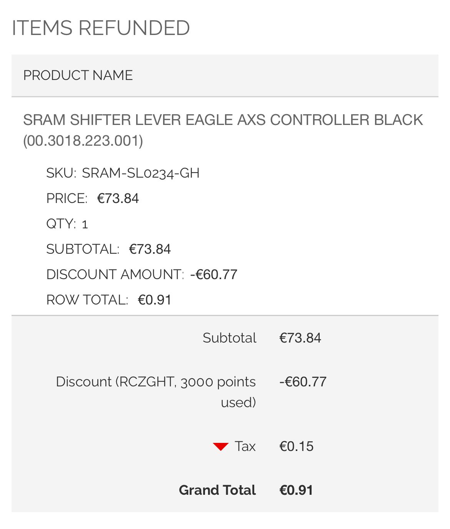Click the item SUBTOTAL value €73.84

point(150,249)
